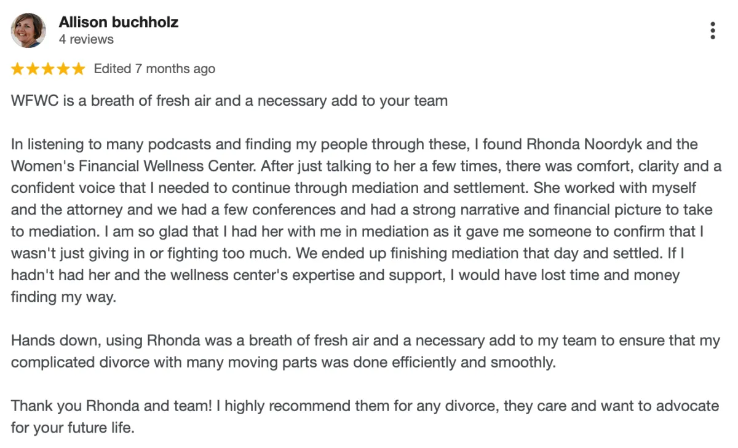Click Allison buchholz's profile photo
The width and height of the screenshot is (738, 448).
pos(28,31)
